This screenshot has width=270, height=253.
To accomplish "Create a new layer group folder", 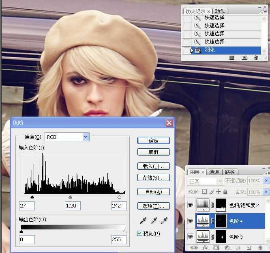I will 238,248.
